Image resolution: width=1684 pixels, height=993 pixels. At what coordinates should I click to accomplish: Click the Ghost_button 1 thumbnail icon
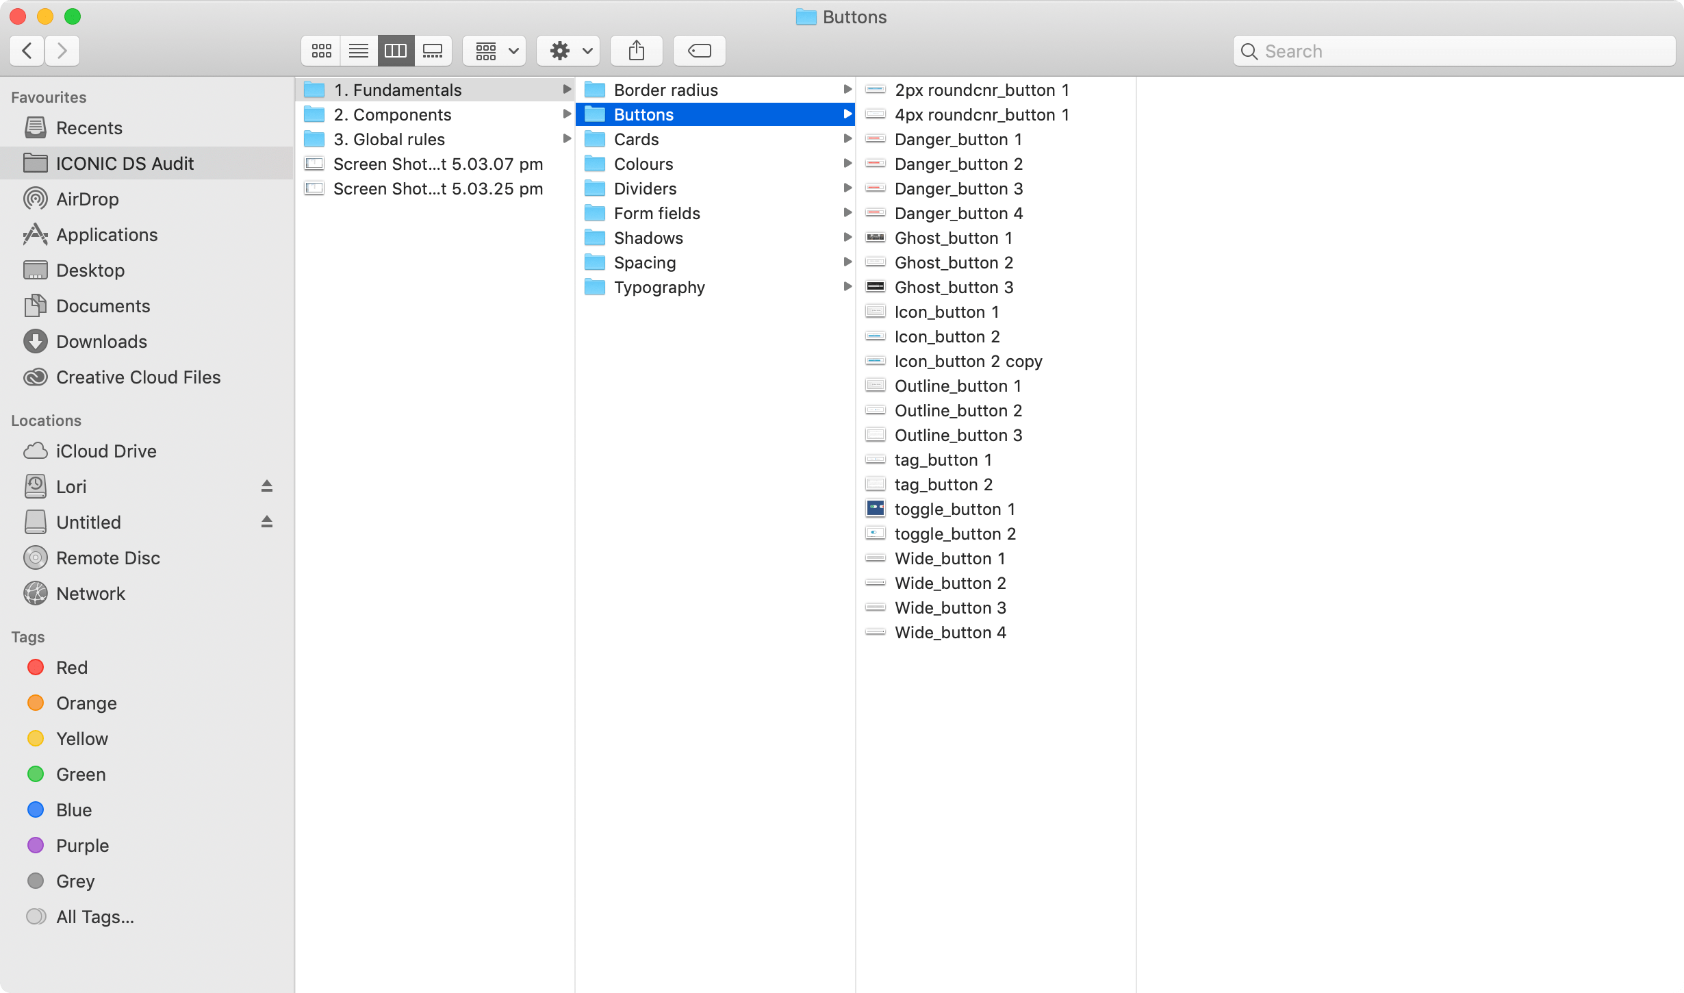(876, 238)
